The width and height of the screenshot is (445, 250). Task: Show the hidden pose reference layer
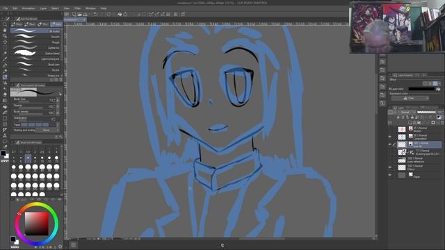click(390, 160)
